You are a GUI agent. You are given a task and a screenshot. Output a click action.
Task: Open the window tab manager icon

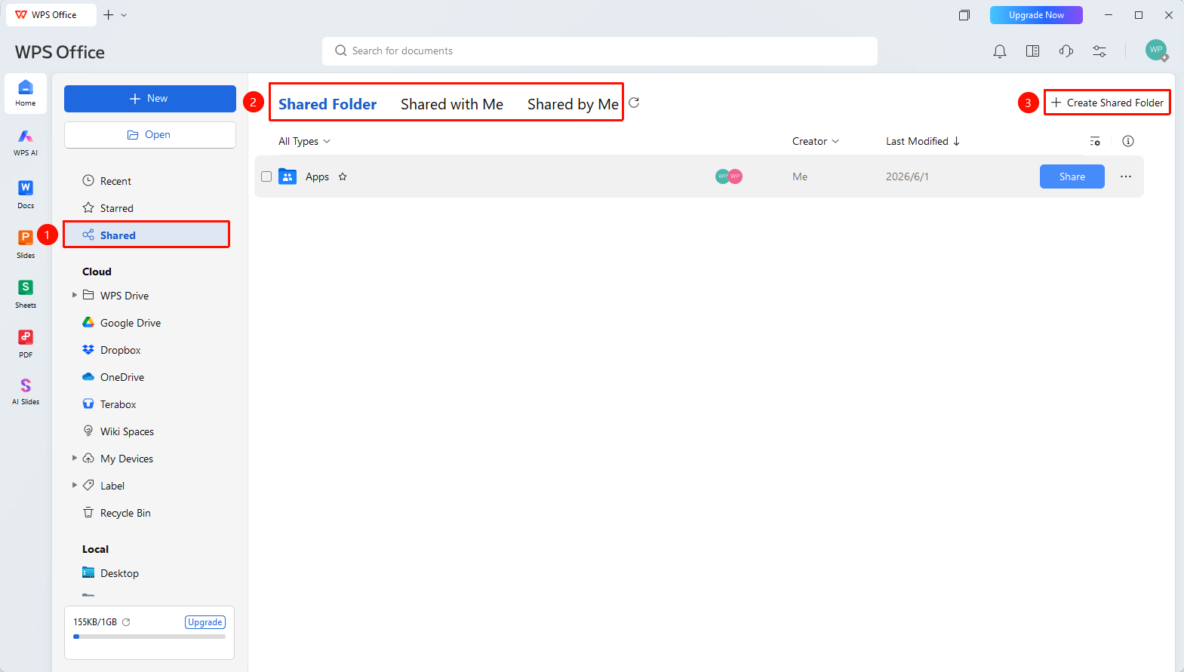tap(964, 15)
